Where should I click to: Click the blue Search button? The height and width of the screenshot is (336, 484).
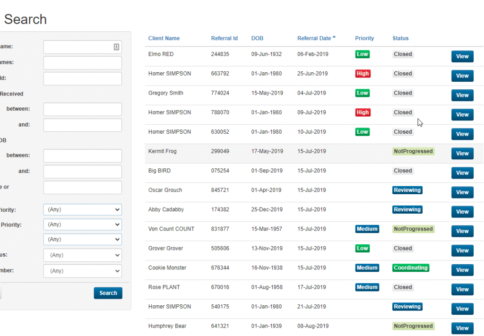coord(108,293)
